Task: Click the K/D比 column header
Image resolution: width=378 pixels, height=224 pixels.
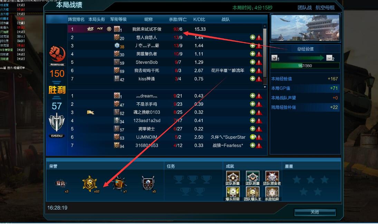Action: tap(199, 19)
